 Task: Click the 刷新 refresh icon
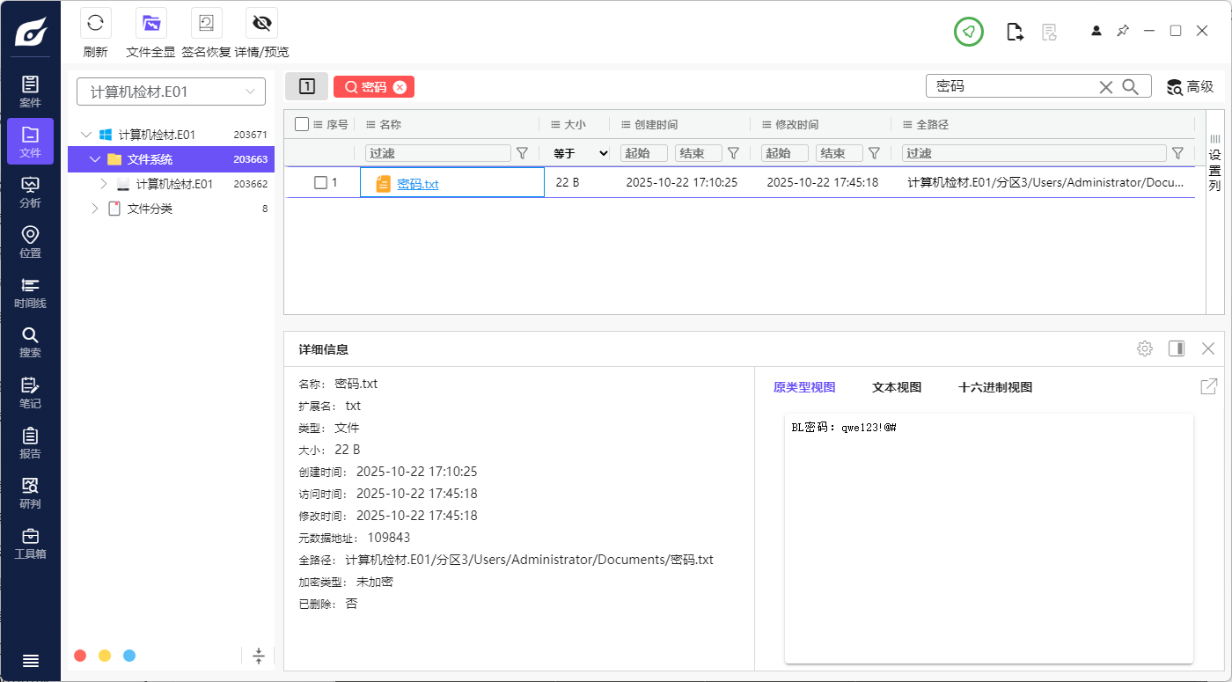pyautogui.click(x=95, y=24)
